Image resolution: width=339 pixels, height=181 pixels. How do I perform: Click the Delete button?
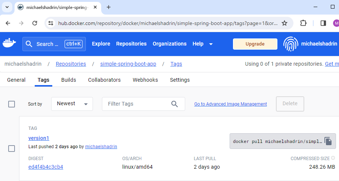click(x=290, y=104)
